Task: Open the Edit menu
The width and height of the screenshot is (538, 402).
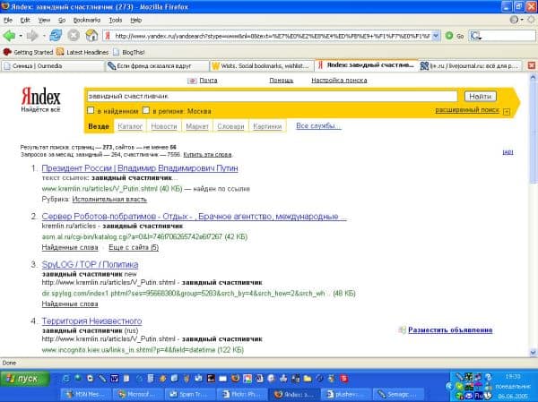Action: (25, 21)
